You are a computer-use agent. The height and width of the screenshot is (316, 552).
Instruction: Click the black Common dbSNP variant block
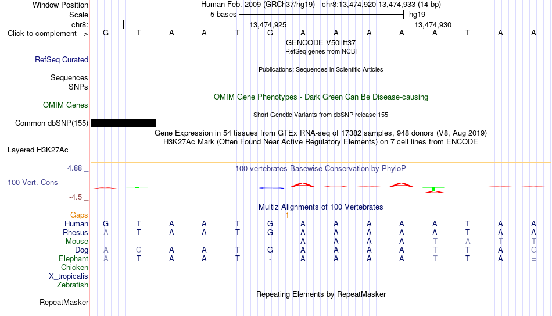coord(123,123)
